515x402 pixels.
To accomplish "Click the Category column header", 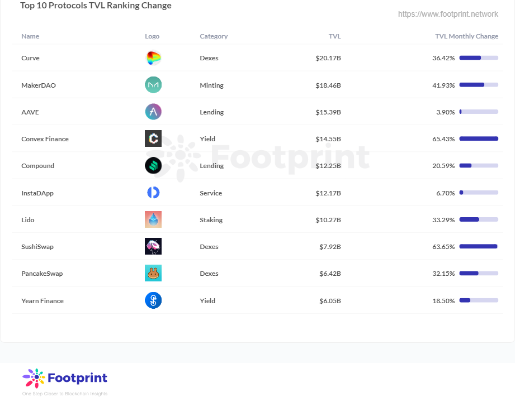I will (214, 36).
